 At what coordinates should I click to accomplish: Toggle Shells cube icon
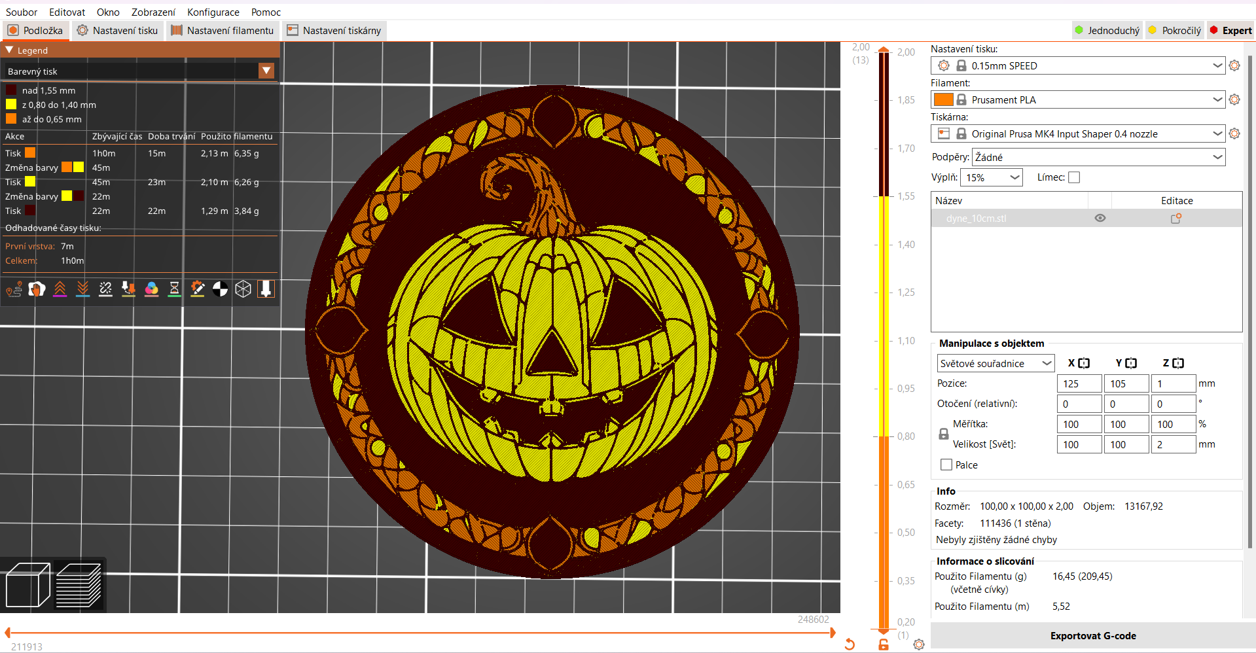point(243,289)
